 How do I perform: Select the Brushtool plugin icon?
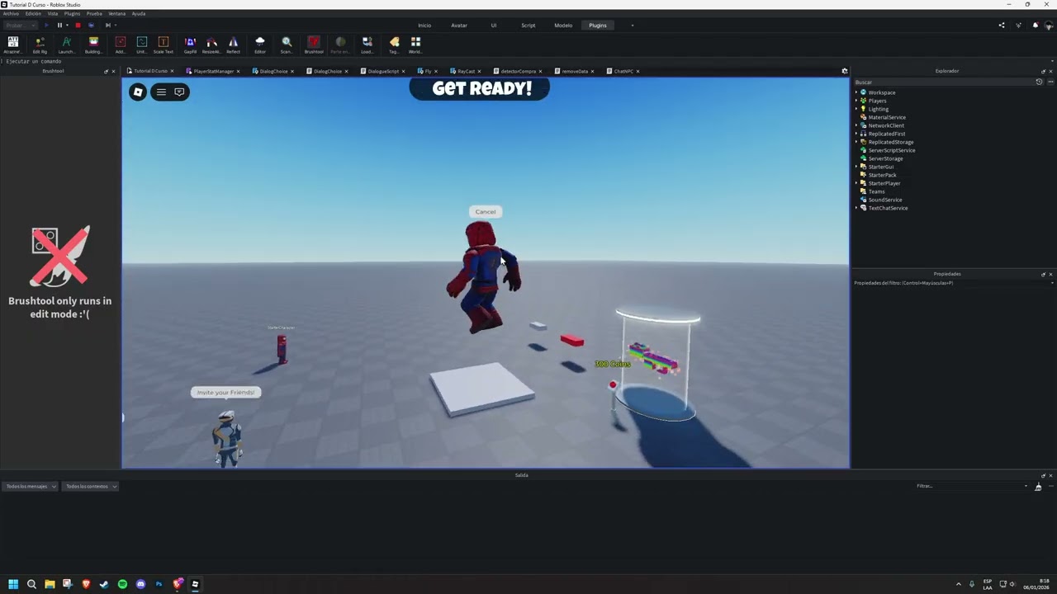pos(314,45)
